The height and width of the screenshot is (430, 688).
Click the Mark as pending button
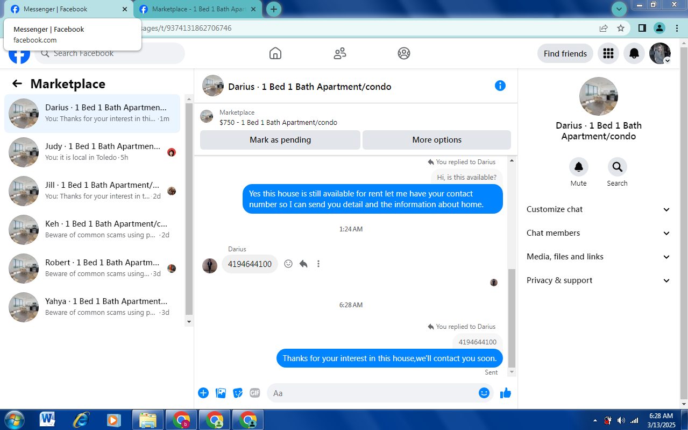coord(280,140)
